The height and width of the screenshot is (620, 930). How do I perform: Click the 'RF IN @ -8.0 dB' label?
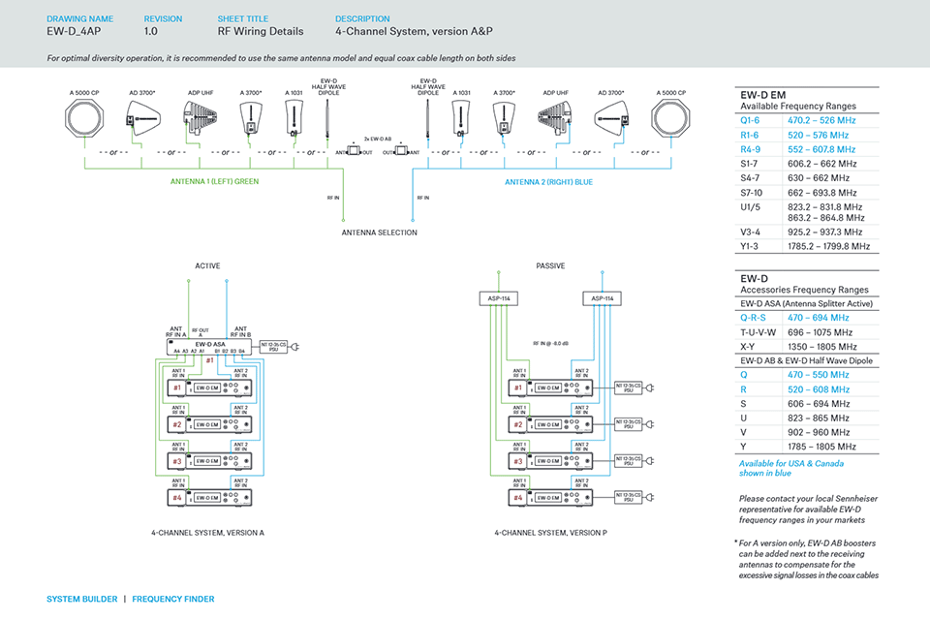550,344
